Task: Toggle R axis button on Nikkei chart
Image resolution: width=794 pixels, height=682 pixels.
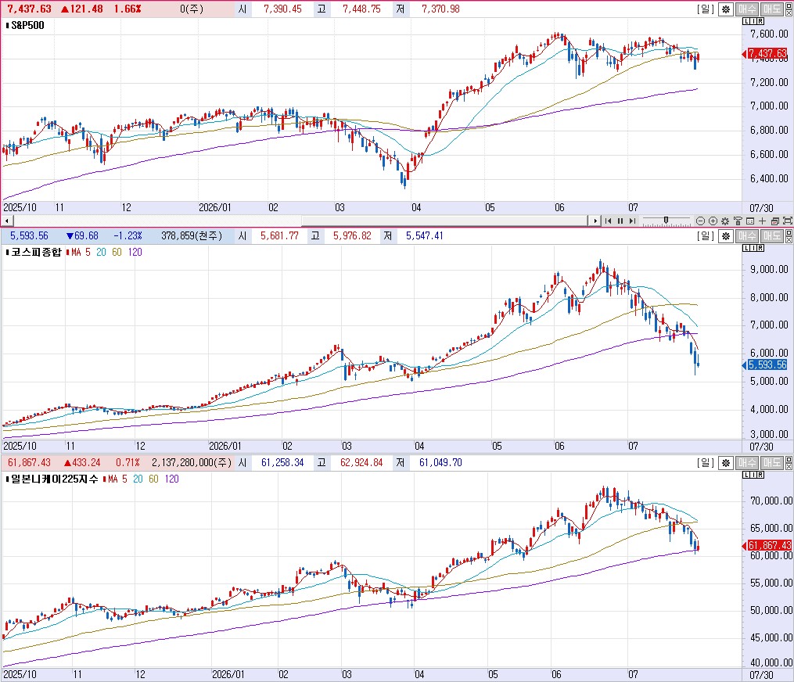Action: [x=760, y=475]
